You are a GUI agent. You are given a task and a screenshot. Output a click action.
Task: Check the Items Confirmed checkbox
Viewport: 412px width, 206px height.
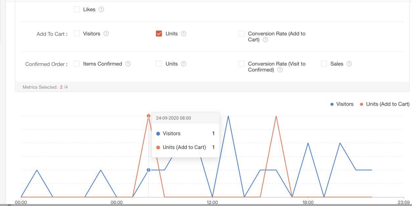[77, 64]
